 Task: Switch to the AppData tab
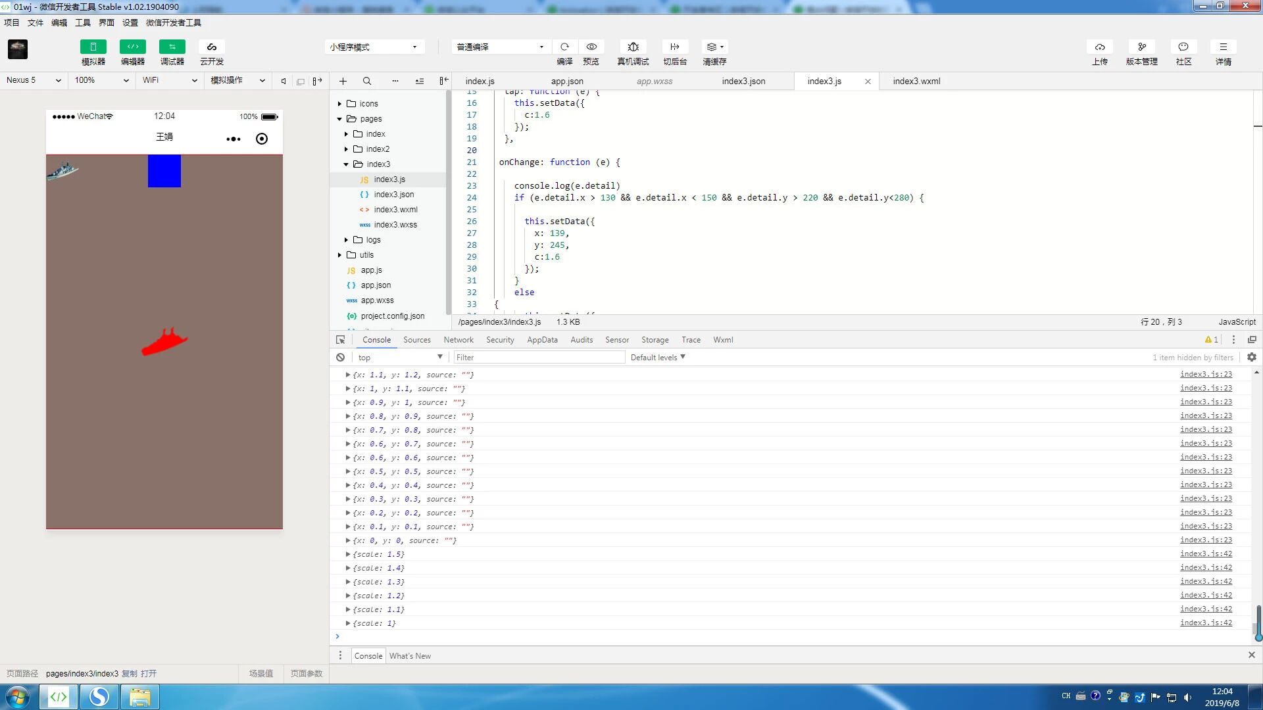point(542,340)
